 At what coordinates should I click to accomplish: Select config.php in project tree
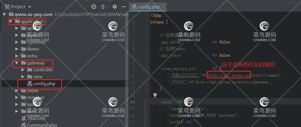(x=44, y=84)
